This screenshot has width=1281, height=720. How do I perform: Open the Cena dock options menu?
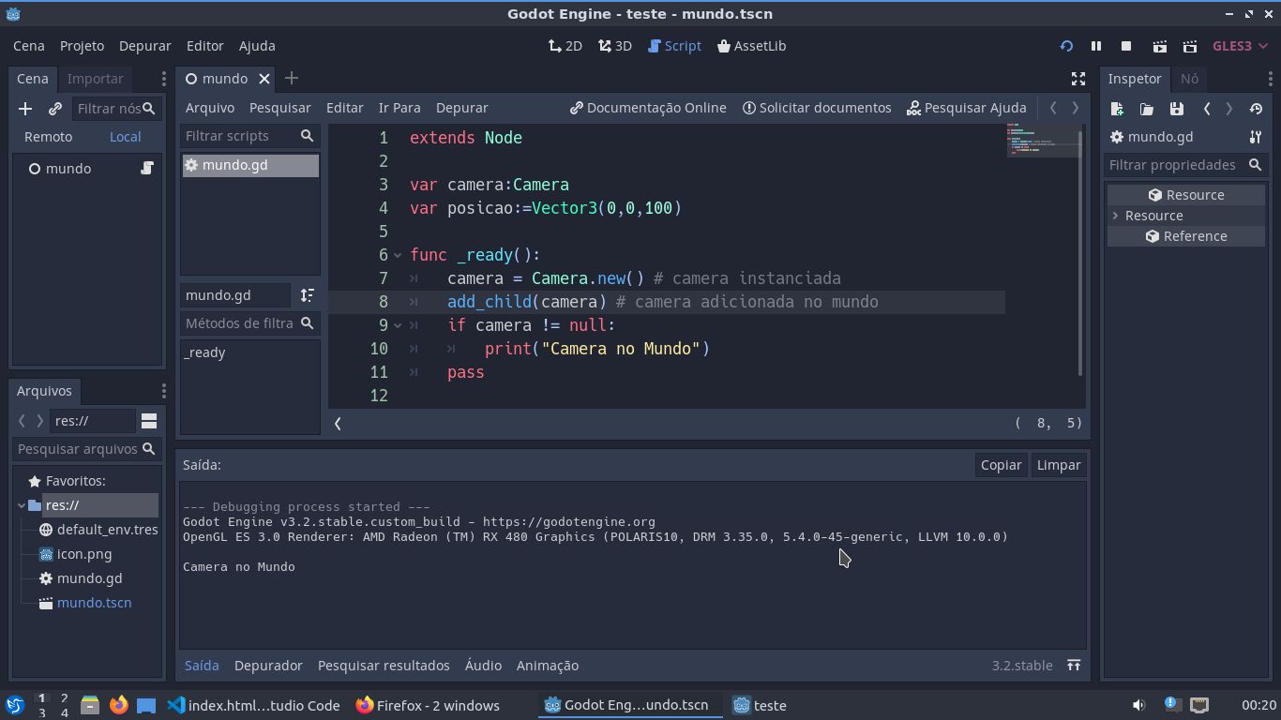[x=163, y=79]
